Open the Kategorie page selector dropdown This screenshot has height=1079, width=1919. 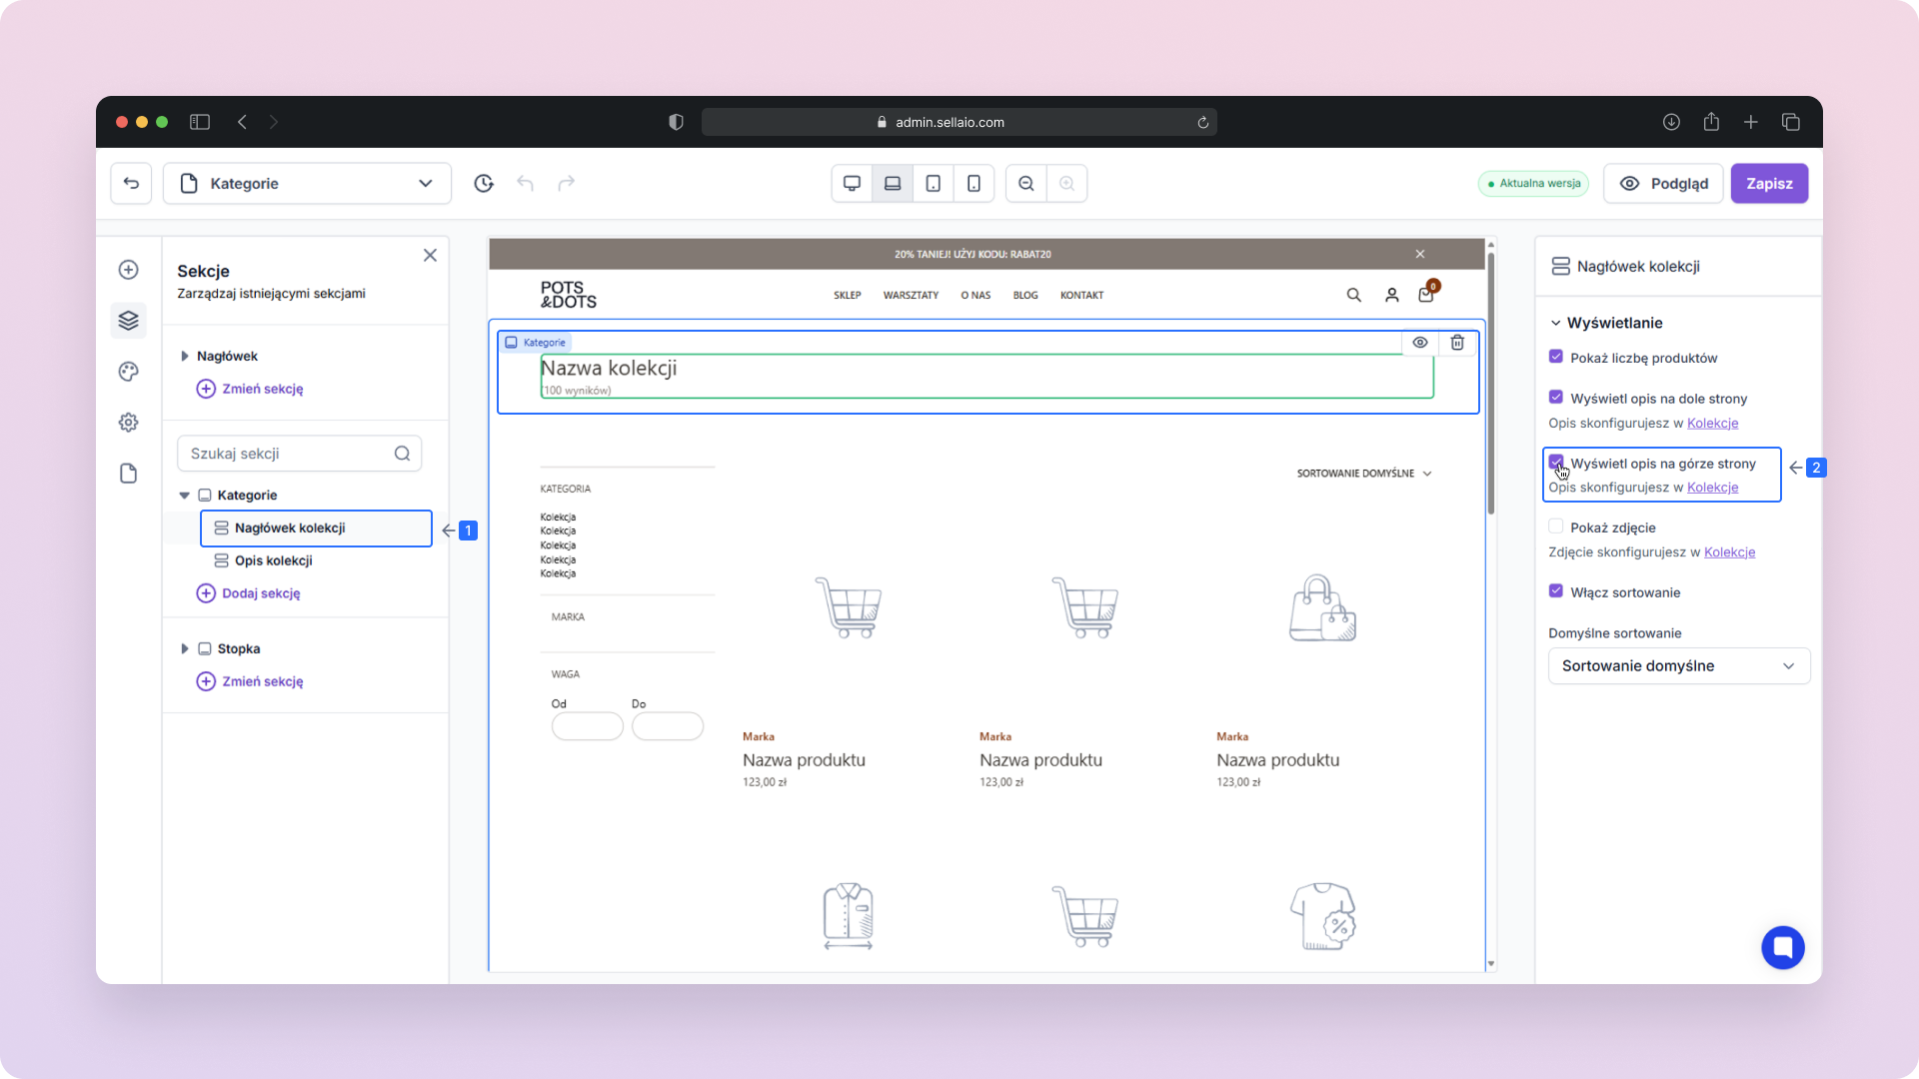coord(307,184)
